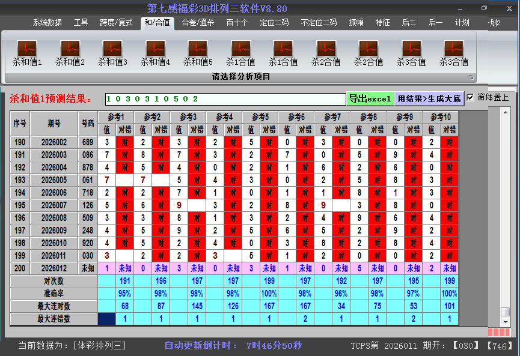
Task: Open the 定位二码 tab
Action: tap(274, 23)
